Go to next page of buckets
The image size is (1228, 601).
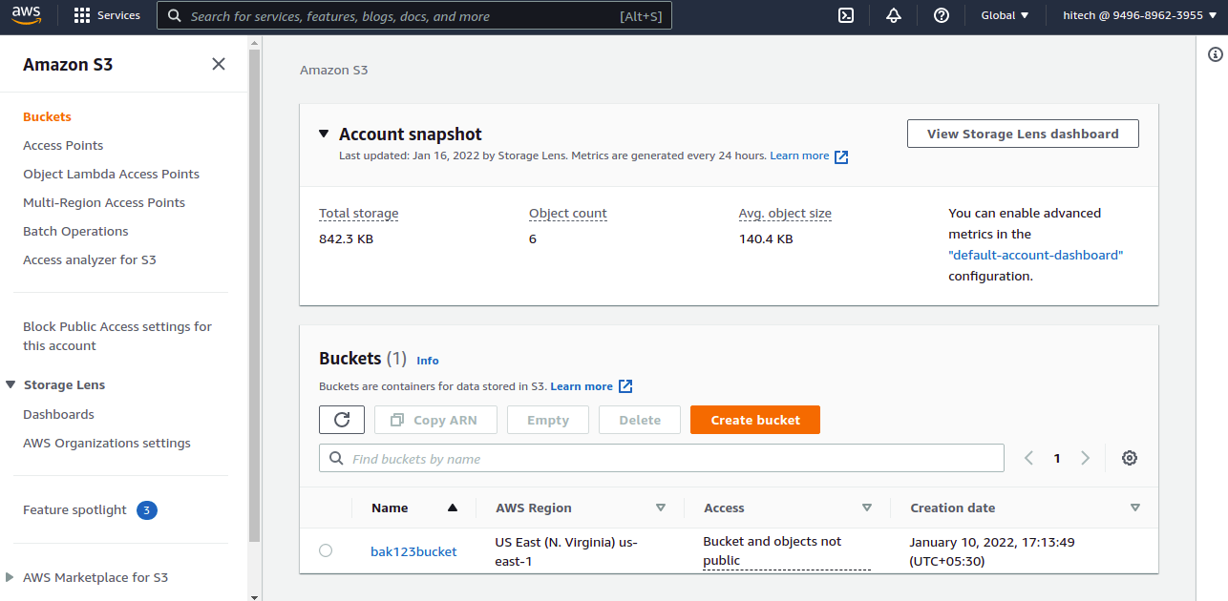pos(1085,458)
